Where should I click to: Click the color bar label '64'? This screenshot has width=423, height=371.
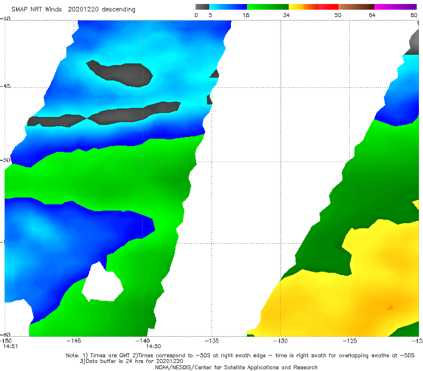(x=372, y=15)
